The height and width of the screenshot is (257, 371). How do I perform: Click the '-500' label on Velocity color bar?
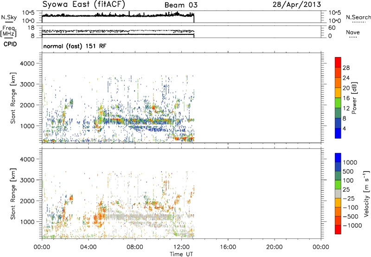point(351,216)
